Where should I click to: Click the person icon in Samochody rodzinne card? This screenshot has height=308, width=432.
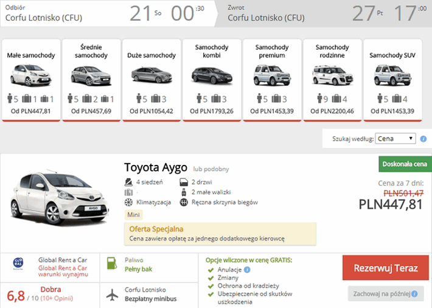[x=319, y=99]
